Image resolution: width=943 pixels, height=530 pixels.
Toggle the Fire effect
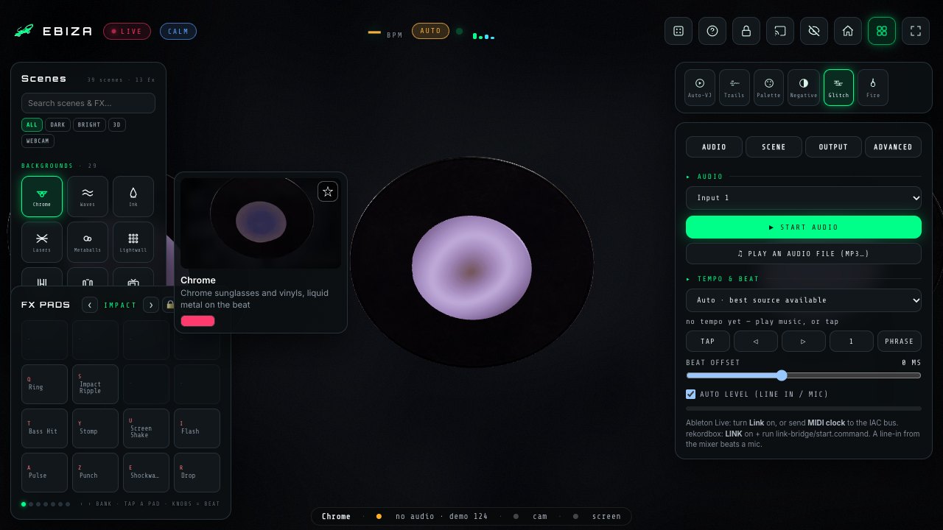(873, 88)
